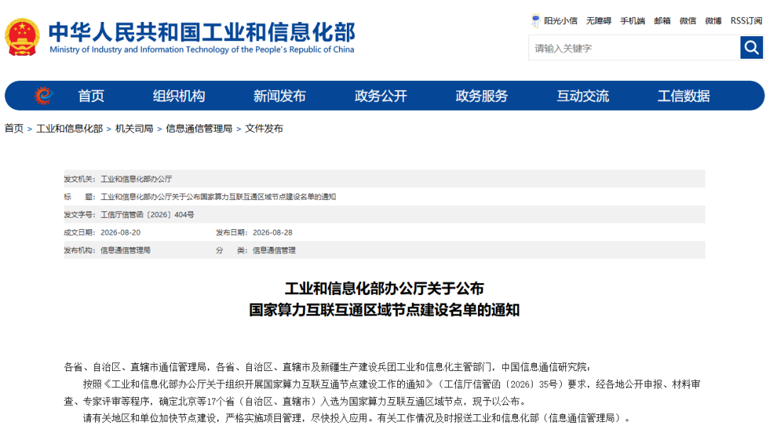Select the 发文机关 value 工业和信息化部办公厅
The image size is (766, 444).
[x=136, y=179]
